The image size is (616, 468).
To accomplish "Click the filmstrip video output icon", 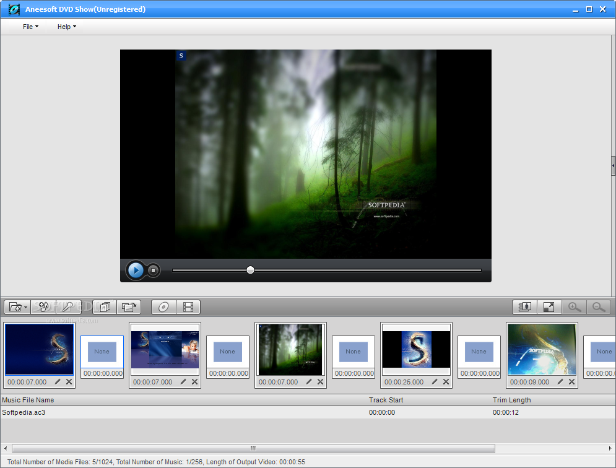I will (x=188, y=307).
